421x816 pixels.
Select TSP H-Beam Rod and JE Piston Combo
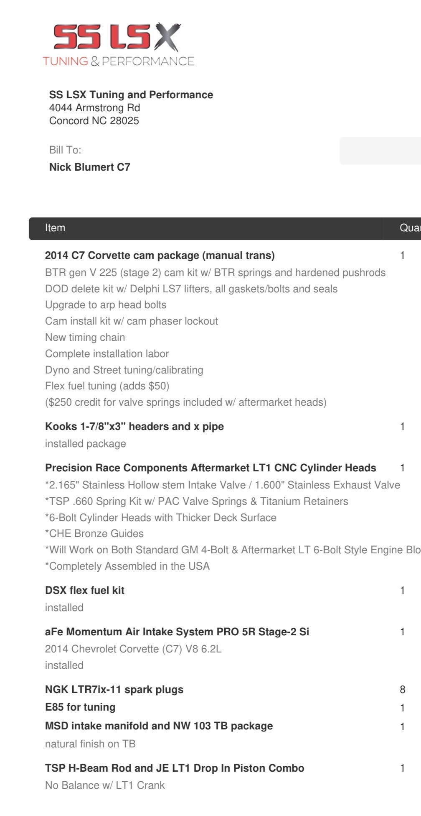175,768
